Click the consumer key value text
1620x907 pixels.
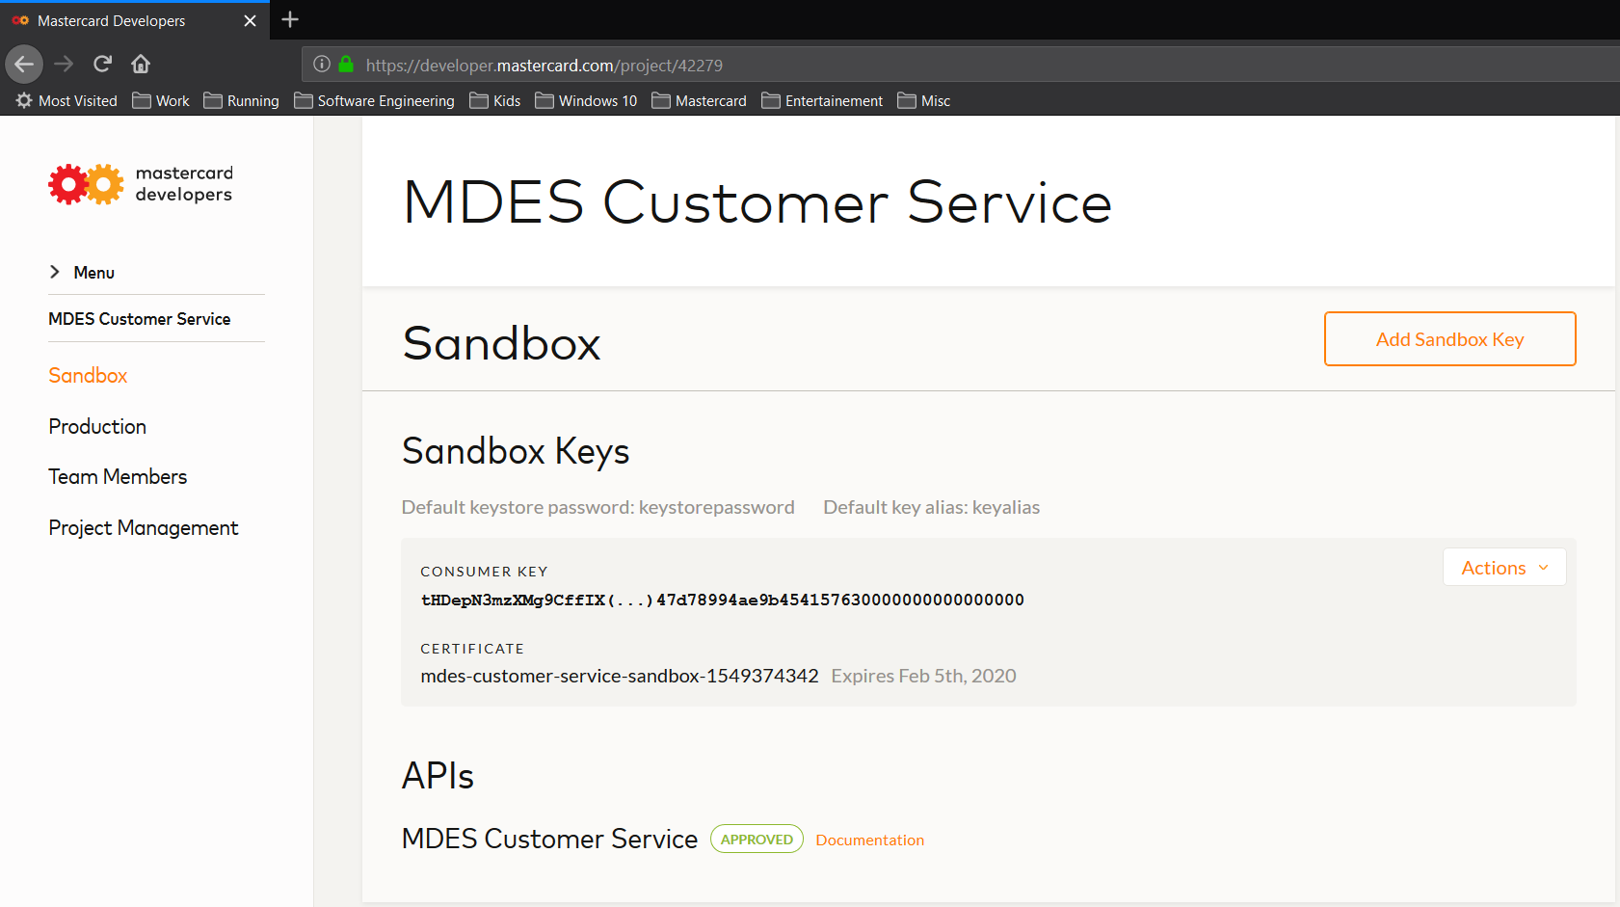[x=722, y=600]
